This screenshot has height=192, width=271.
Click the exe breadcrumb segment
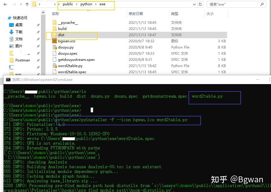coord(102,4)
